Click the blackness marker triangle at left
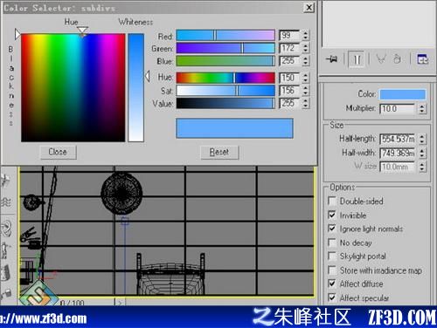 [17, 34]
